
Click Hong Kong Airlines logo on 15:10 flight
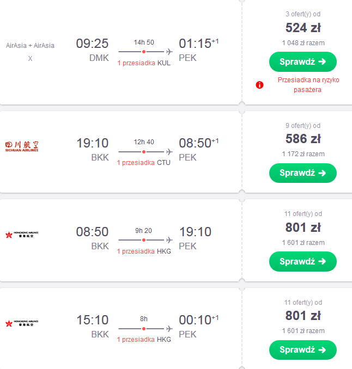pos(22,323)
